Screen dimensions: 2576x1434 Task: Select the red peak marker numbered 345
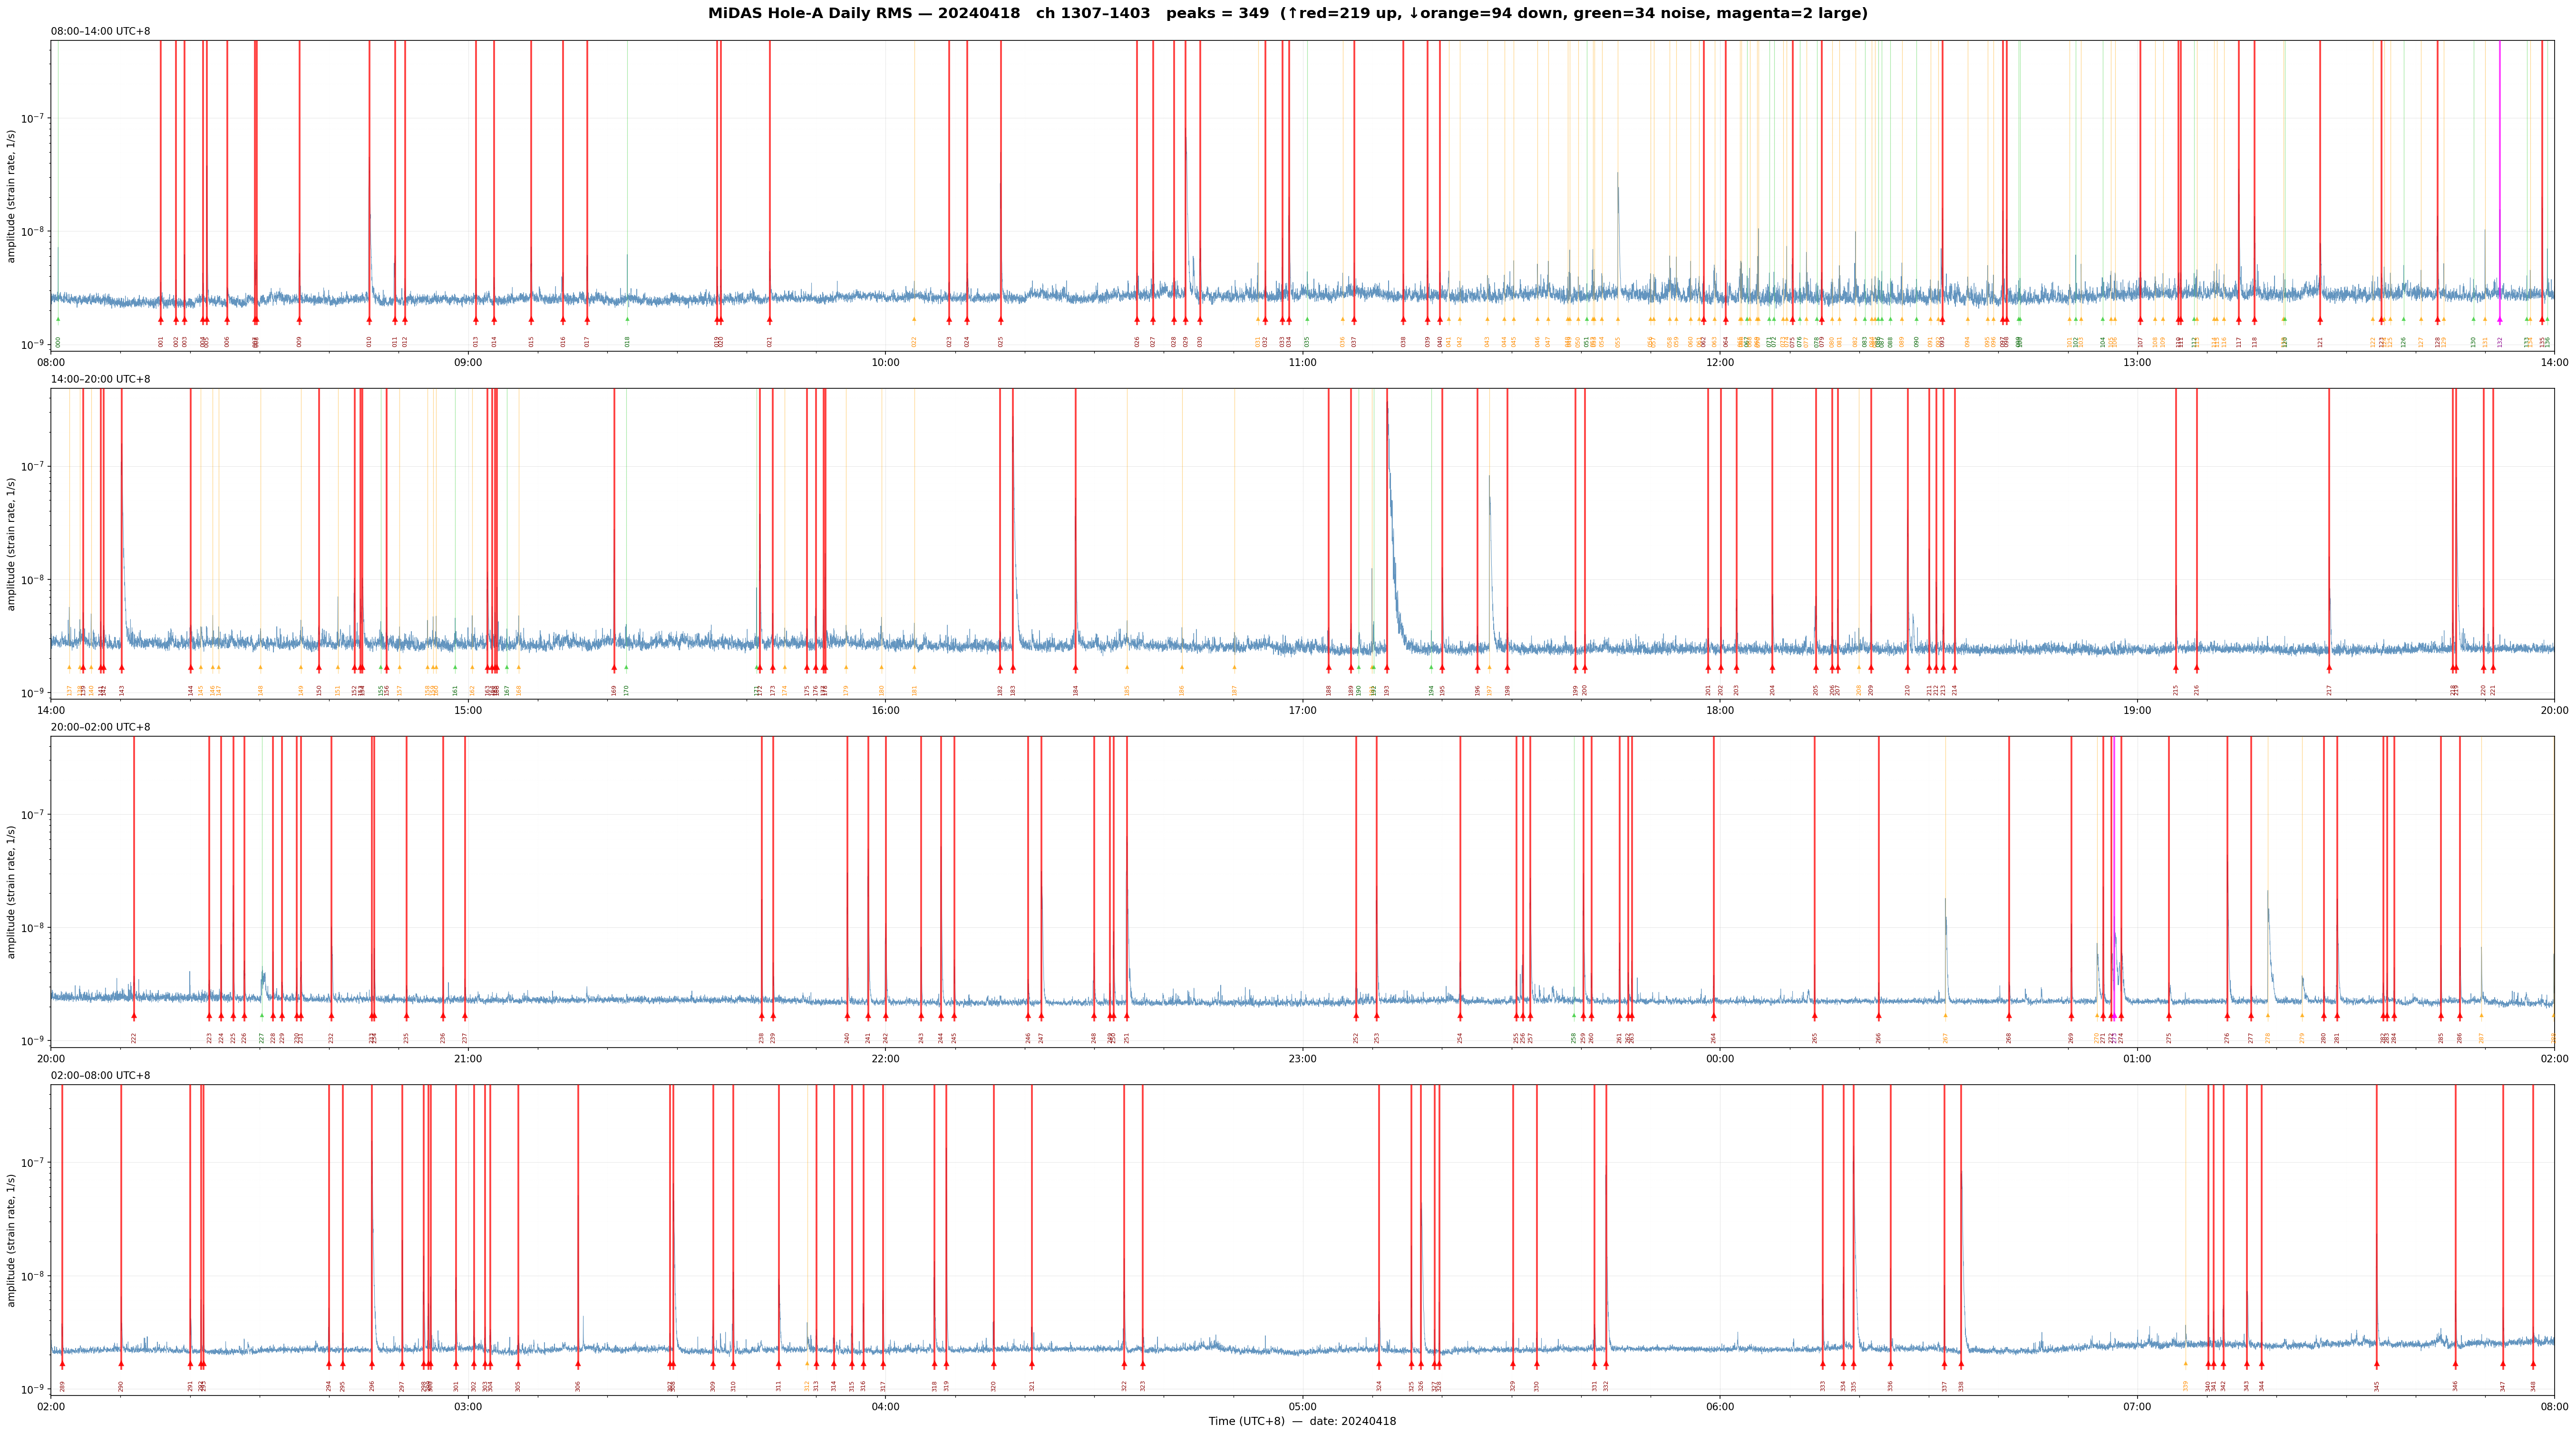2377,1364
